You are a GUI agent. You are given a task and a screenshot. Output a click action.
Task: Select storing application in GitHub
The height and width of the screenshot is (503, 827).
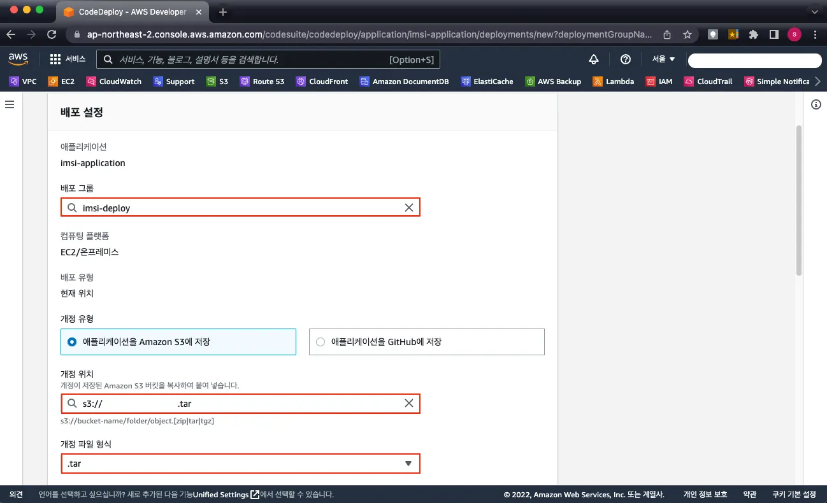[427, 342]
